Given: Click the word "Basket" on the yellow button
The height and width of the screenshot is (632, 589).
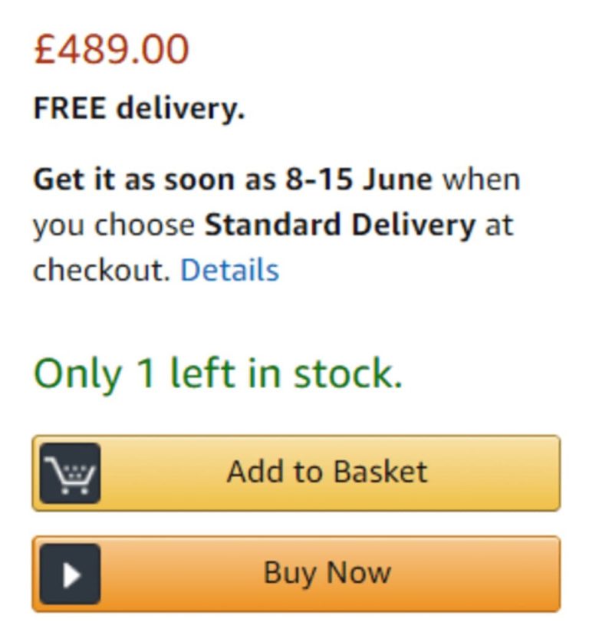Looking at the screenshot, I should [x=381, y=472].
